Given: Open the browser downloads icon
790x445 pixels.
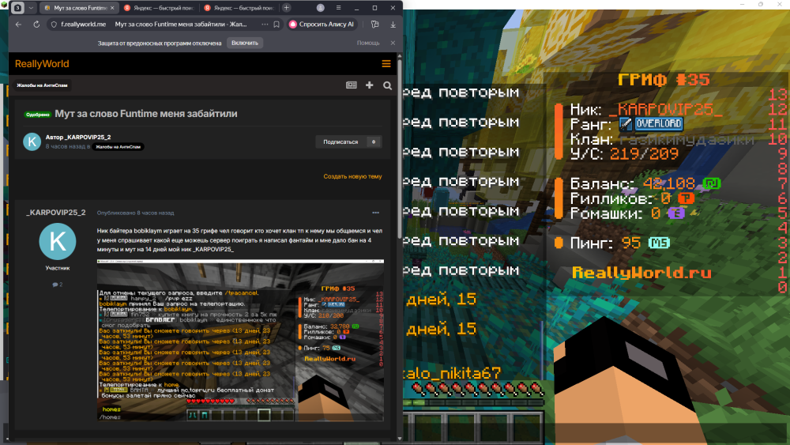Looking at the screenshot, I should point(393,25).
